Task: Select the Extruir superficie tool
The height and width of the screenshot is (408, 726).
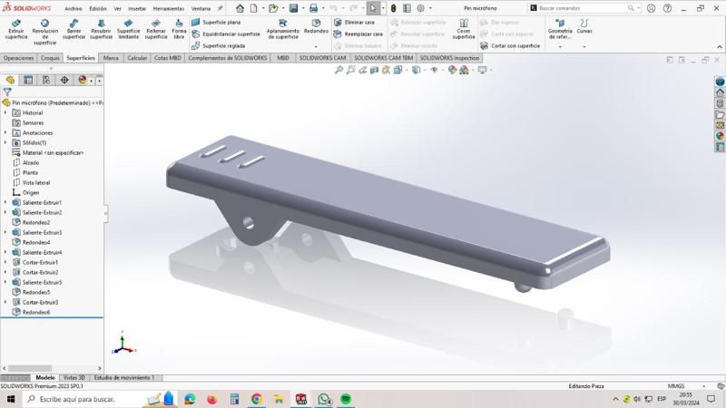Action: [16, 29]
